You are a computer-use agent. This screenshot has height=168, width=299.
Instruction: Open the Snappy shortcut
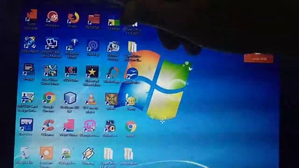[x=28, y=70]
